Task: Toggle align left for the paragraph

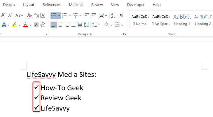Action: (x=54, y=25)
